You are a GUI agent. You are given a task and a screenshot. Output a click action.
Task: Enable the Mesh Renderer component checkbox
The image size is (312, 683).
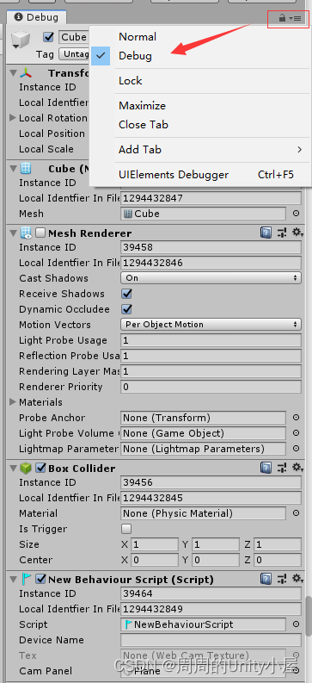coord(40,233)
